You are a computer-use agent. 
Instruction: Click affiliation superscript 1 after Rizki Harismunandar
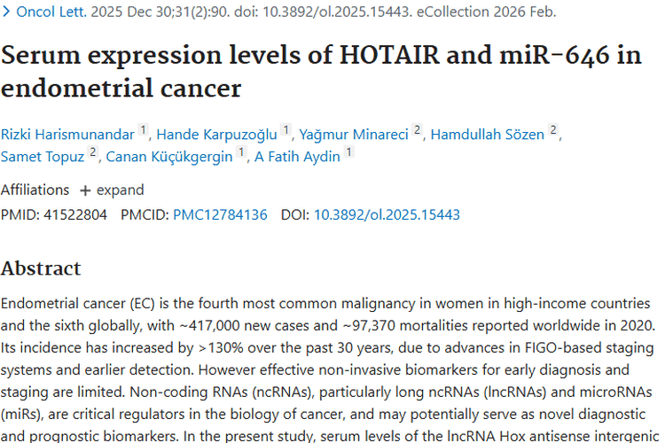[x=144, y=131]
